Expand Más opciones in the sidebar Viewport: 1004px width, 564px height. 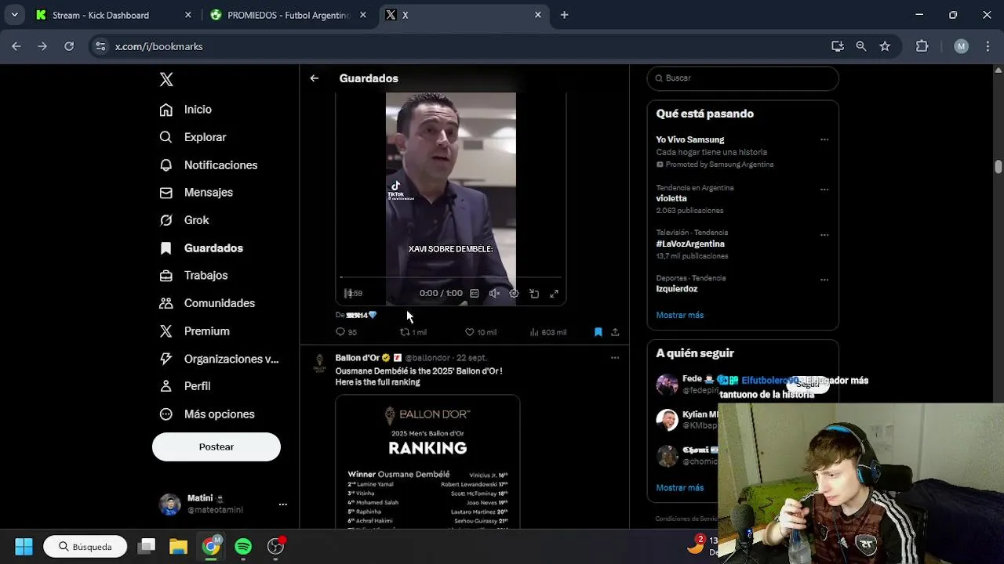point(207,414)
